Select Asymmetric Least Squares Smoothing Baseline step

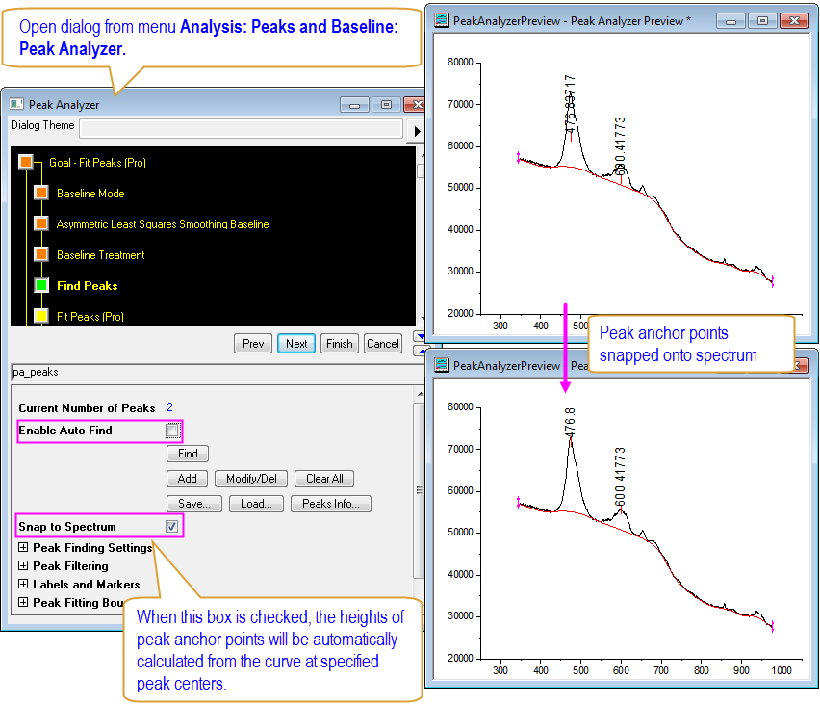163,224
